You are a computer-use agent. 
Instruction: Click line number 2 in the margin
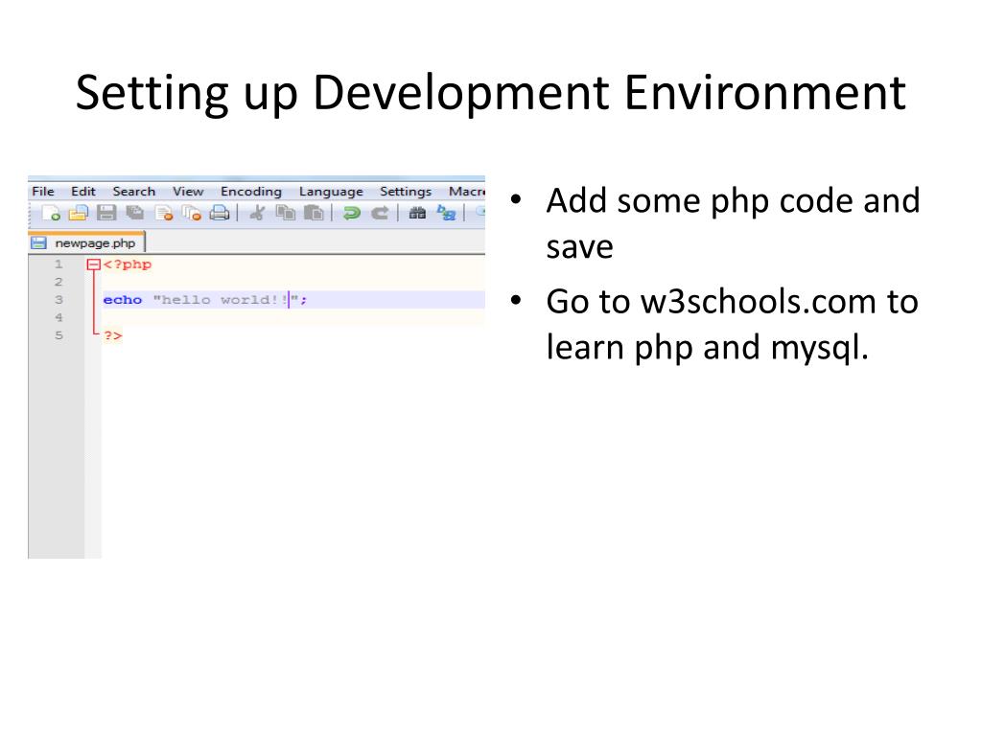point(58,283)
